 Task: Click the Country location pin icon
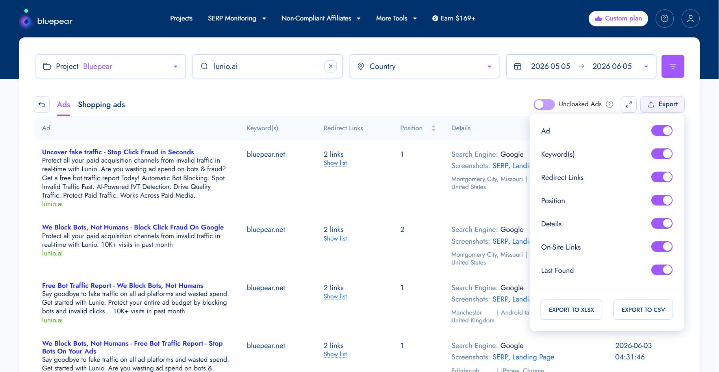[x=361, y=66]
